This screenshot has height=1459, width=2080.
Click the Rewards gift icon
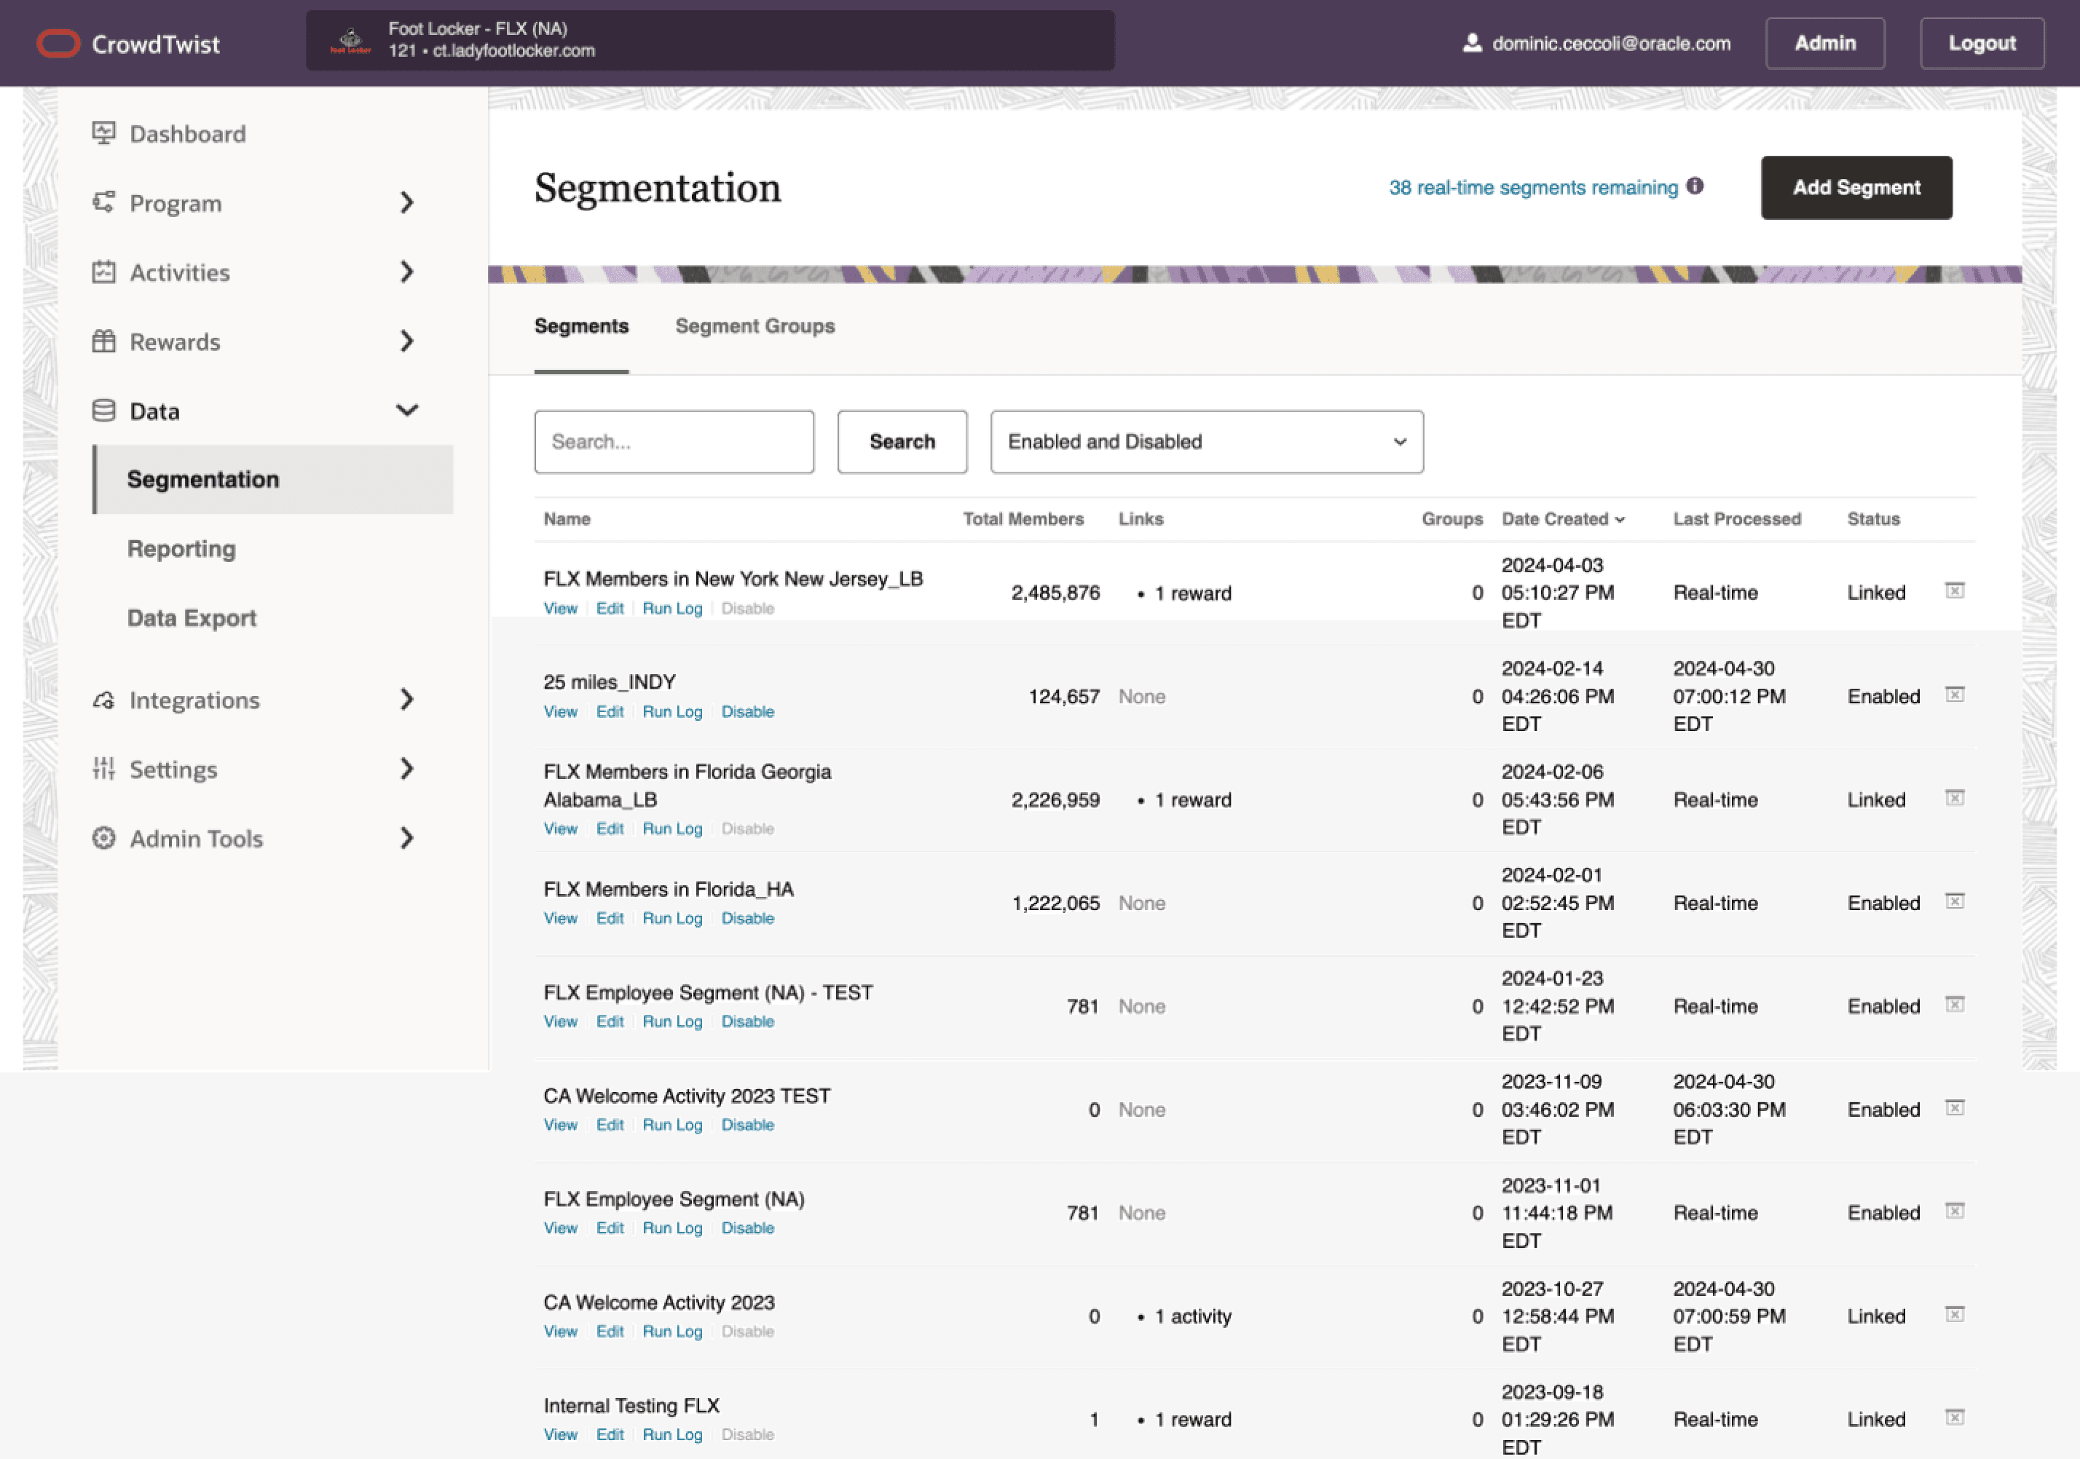click(x=103, y=341)
